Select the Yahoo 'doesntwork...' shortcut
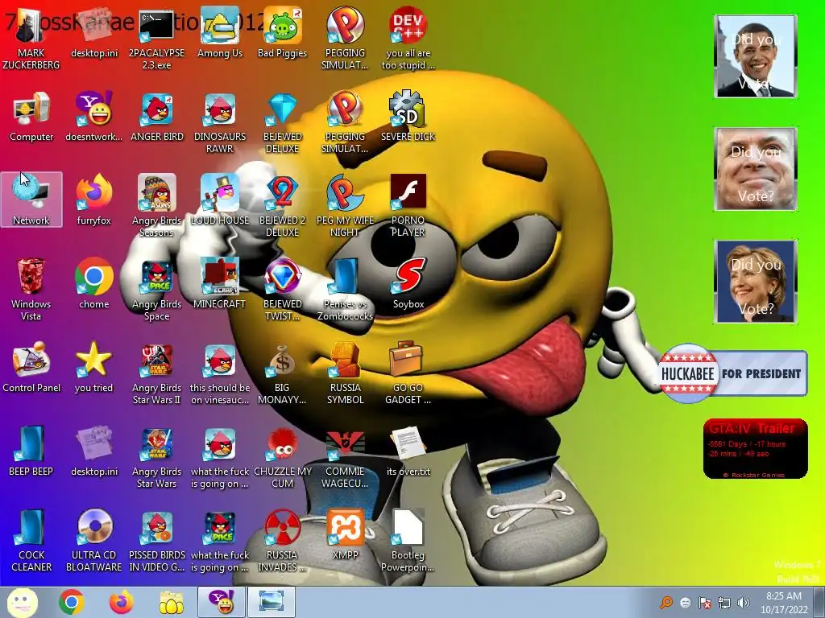 (x=93, y=117)
